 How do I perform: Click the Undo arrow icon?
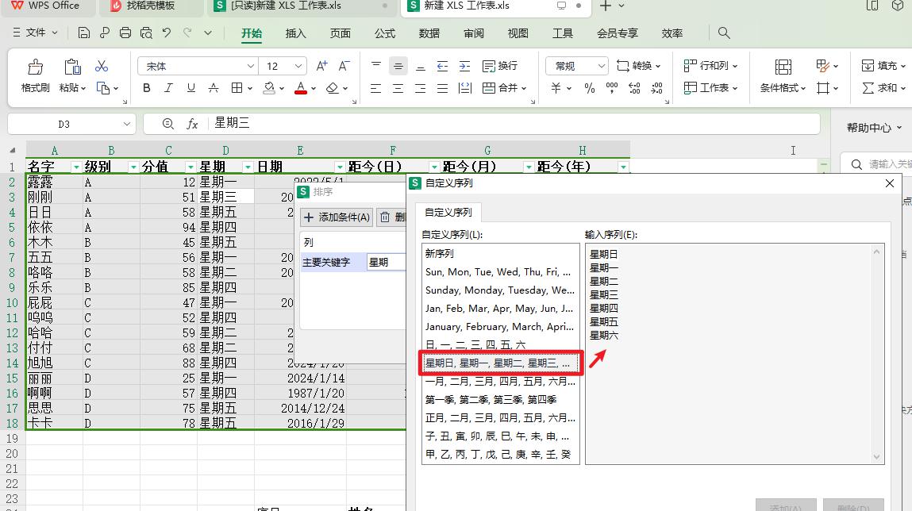point(167,33)
